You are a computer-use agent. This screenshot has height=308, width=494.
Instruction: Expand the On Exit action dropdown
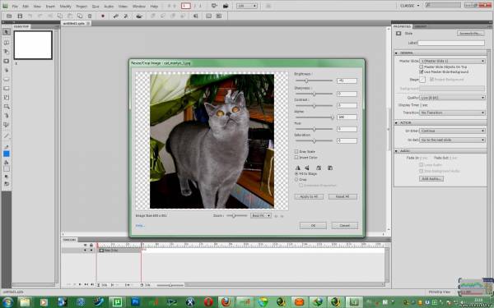[452, 140]
